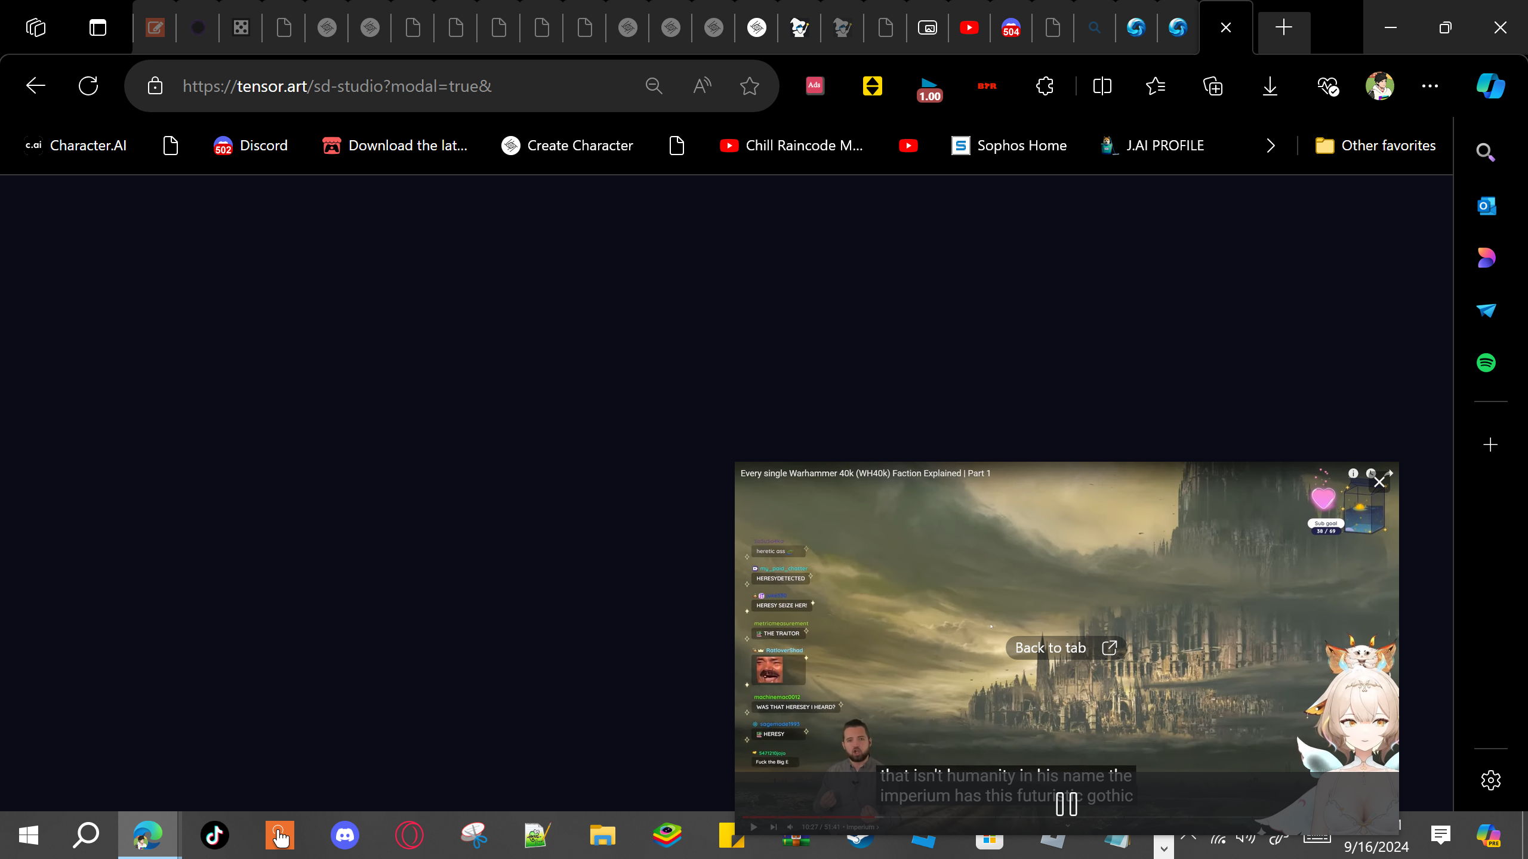Image resolution: width=1528 pixels, height=859 pixels.
Task: Switch to the Discord tab with 504 badge
Action: [x=1011, y=27]
